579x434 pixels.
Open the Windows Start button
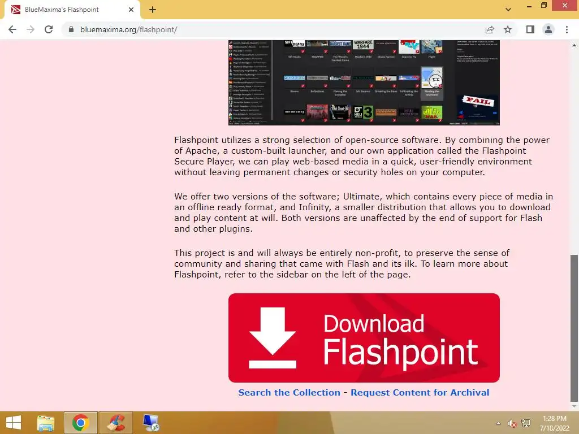tap(14, 423)
